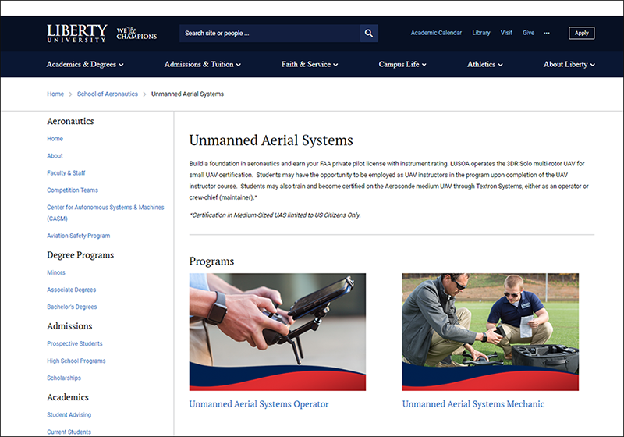The width and height of the screenshot is (624, 437).
Task: Open the Minors link
Action: tap(56, 272)
